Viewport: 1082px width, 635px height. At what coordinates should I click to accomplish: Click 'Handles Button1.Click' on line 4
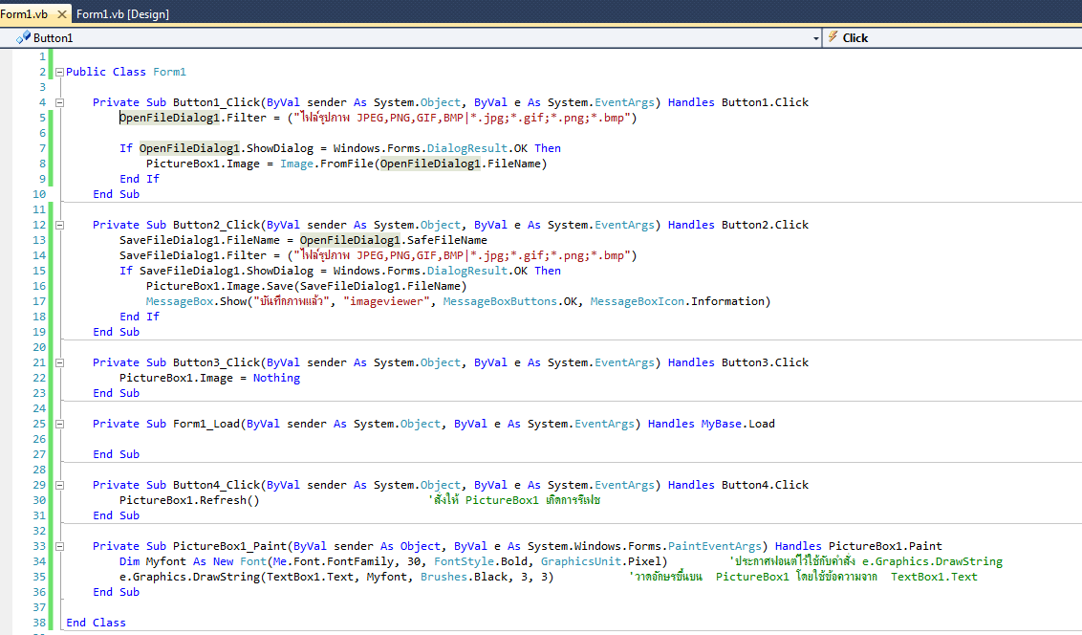coord(738,102)
